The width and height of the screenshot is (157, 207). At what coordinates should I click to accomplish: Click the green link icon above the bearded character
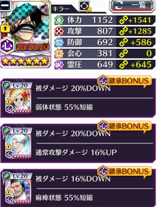[6, 176]
